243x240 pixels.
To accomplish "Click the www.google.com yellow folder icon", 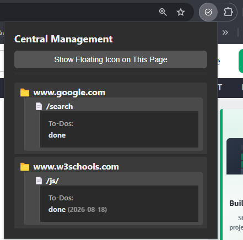I will click(x=25, y=92).
